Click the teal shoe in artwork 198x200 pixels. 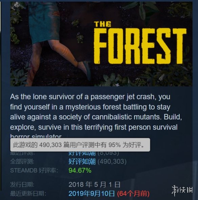pos(87,70)
